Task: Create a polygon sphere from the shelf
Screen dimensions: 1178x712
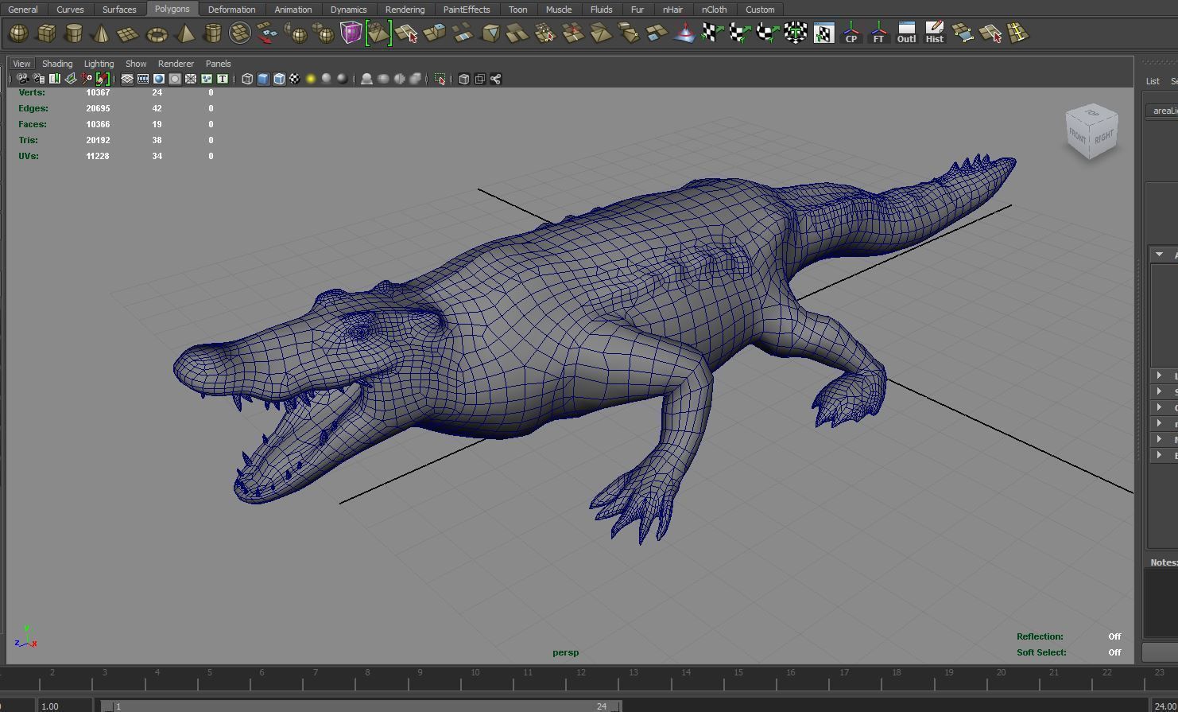Action: [x=18, y=33]
